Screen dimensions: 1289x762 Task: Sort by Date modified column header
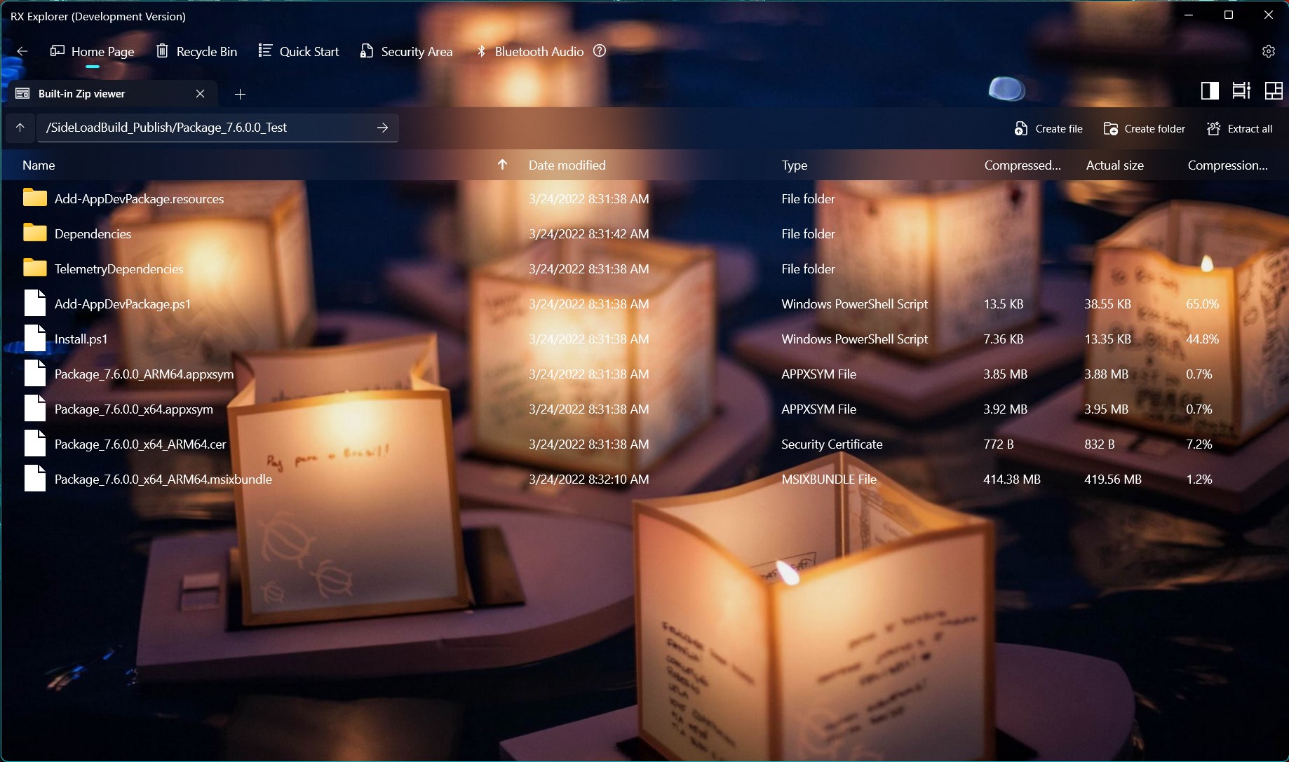(x=567, y=165)
